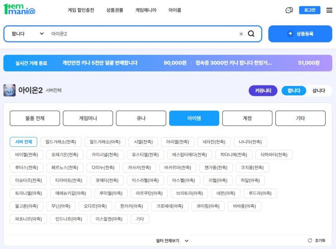Open the chat support icon

click(289, 10)
